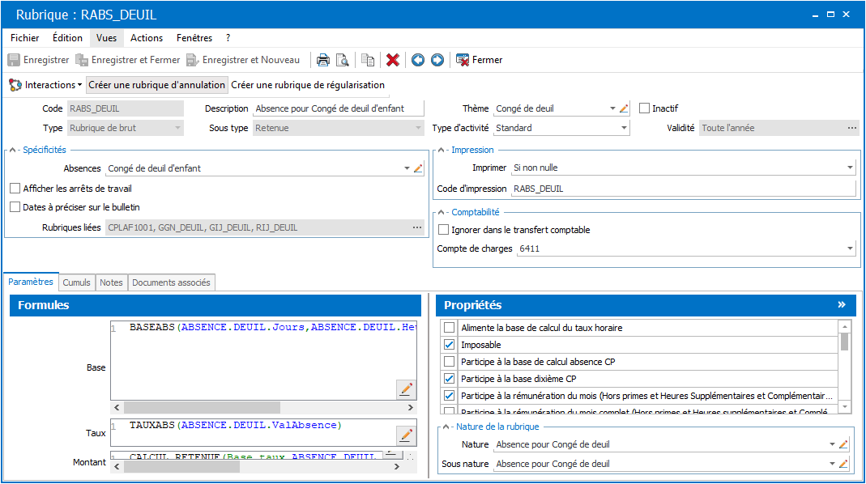Check Participe à la base de calcul absence CP
866x484 pixels.
(x=450, y=362)
